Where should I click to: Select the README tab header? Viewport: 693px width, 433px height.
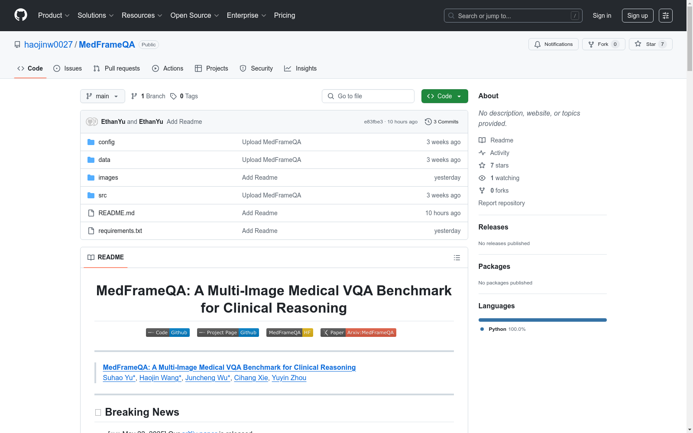coord(106,257)
